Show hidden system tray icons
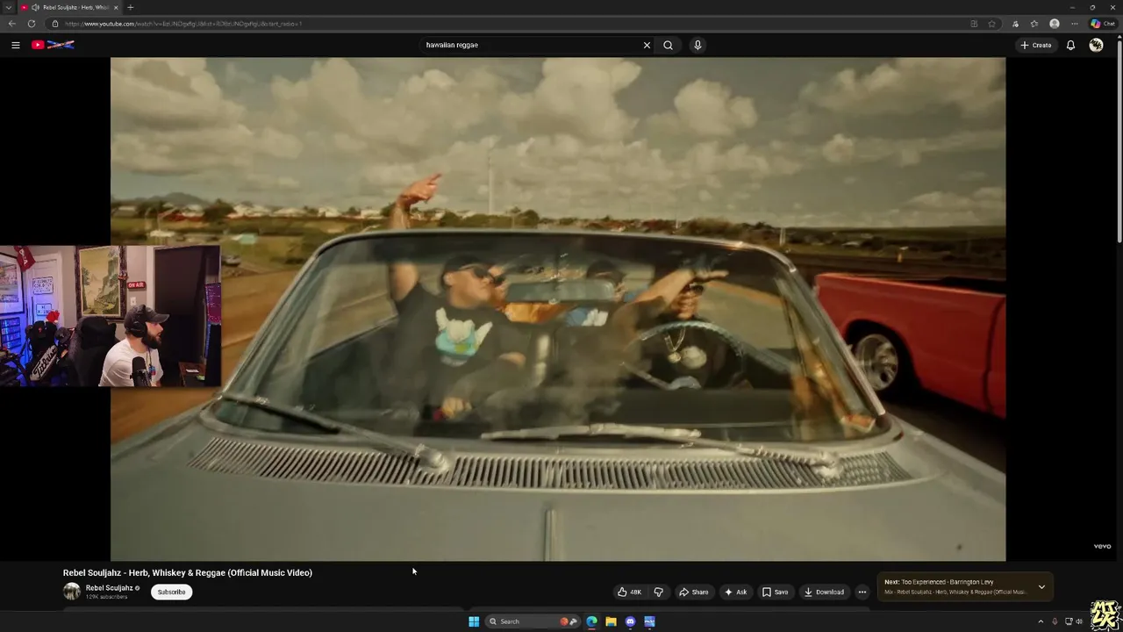This screenshot has height=632, width=1123. click(1041, 621)
